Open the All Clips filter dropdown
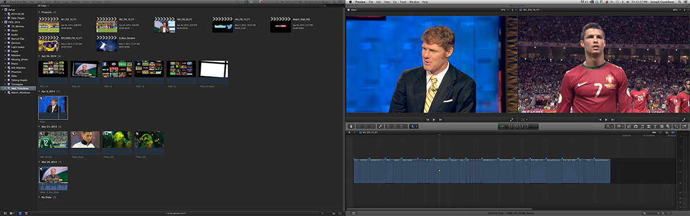690x216 pixels. click(x=43, y=5)
